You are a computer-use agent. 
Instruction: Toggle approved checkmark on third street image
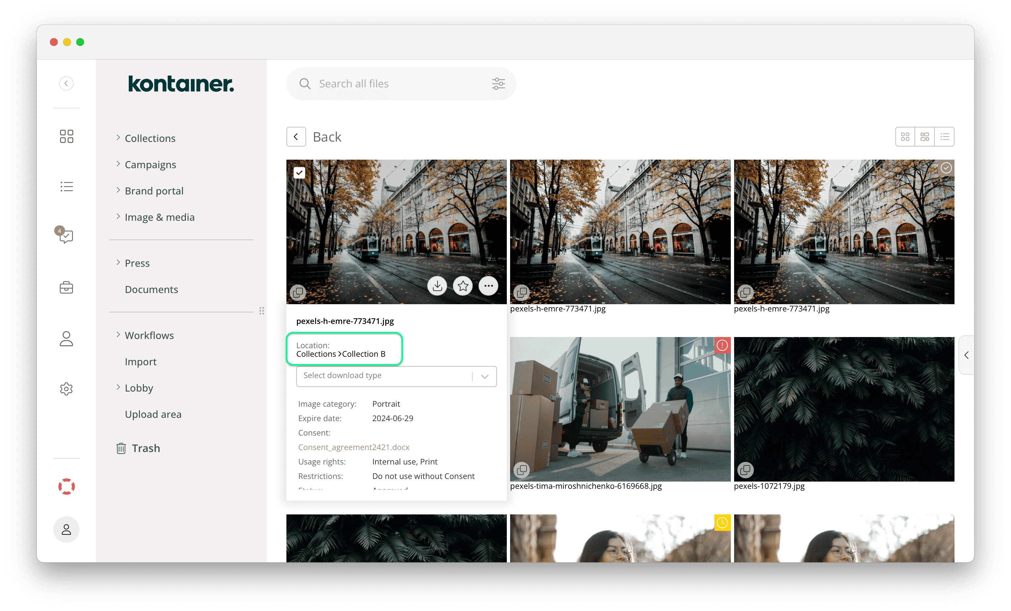tap(946, 168)
